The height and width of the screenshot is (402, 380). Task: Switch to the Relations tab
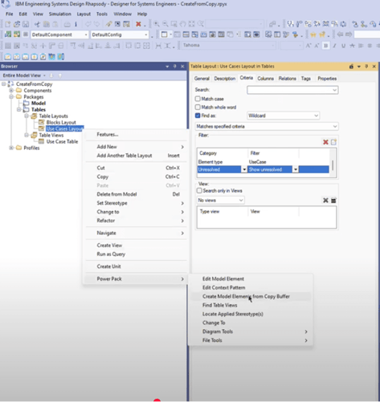(287, 79)
